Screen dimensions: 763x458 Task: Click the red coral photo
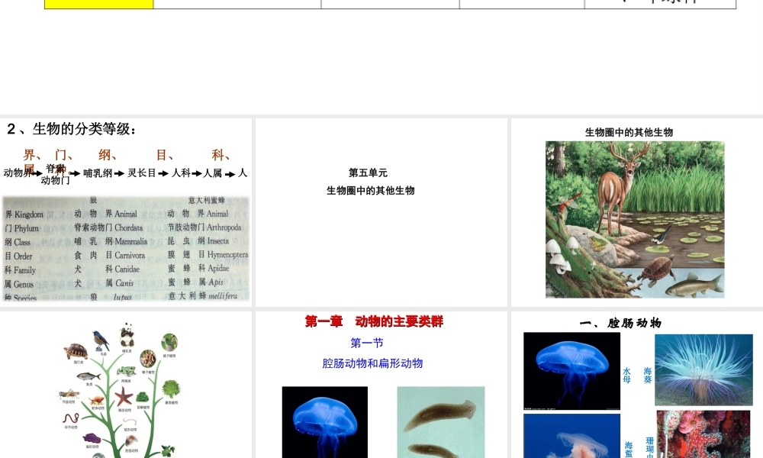point(703,434)
